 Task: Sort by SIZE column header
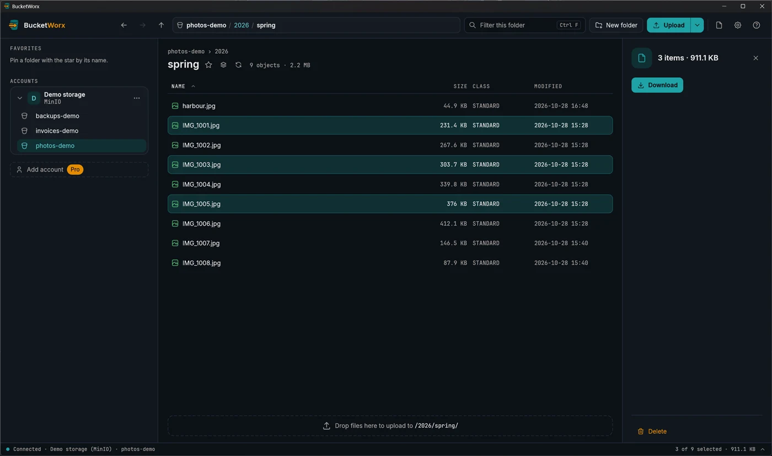[460, 86]
